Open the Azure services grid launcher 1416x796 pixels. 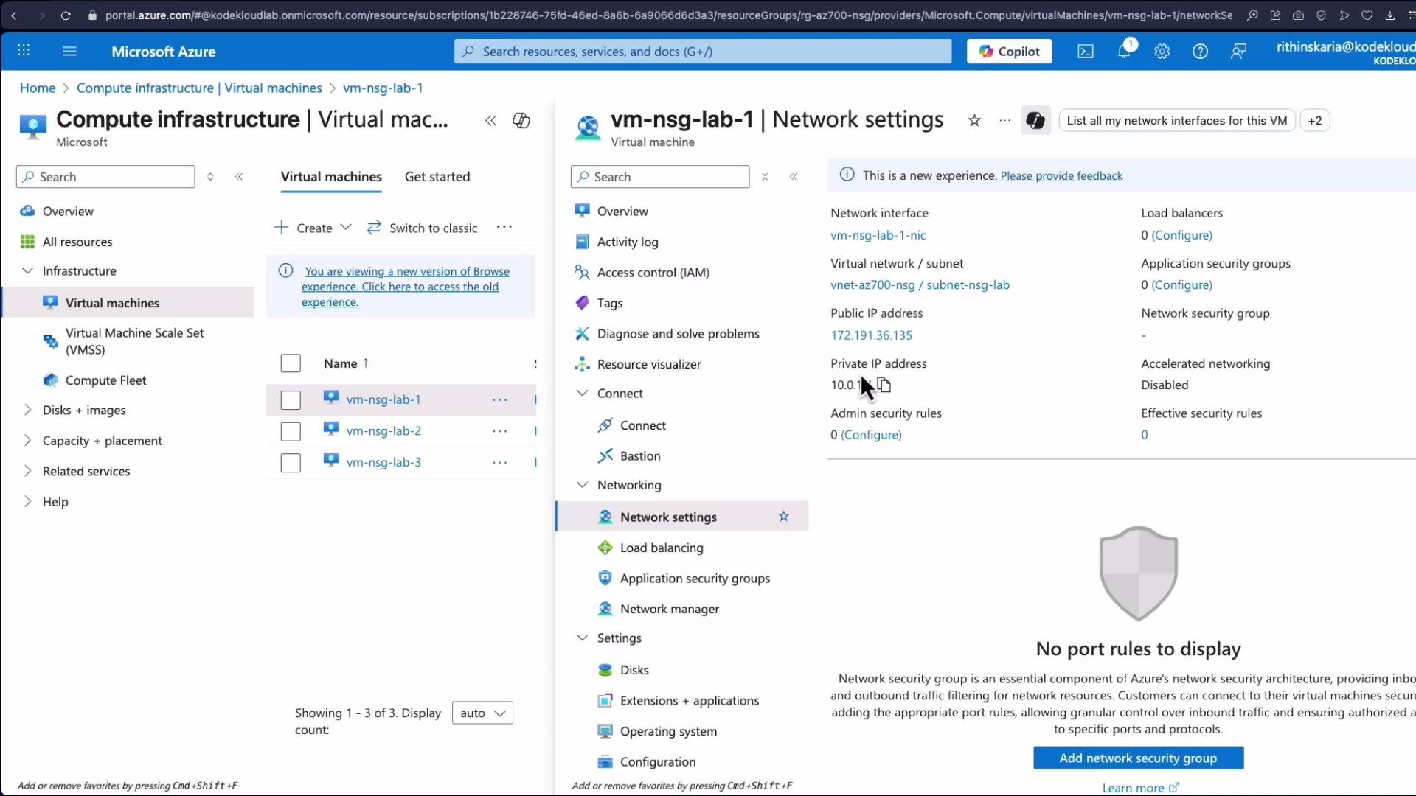pos(24,51)
